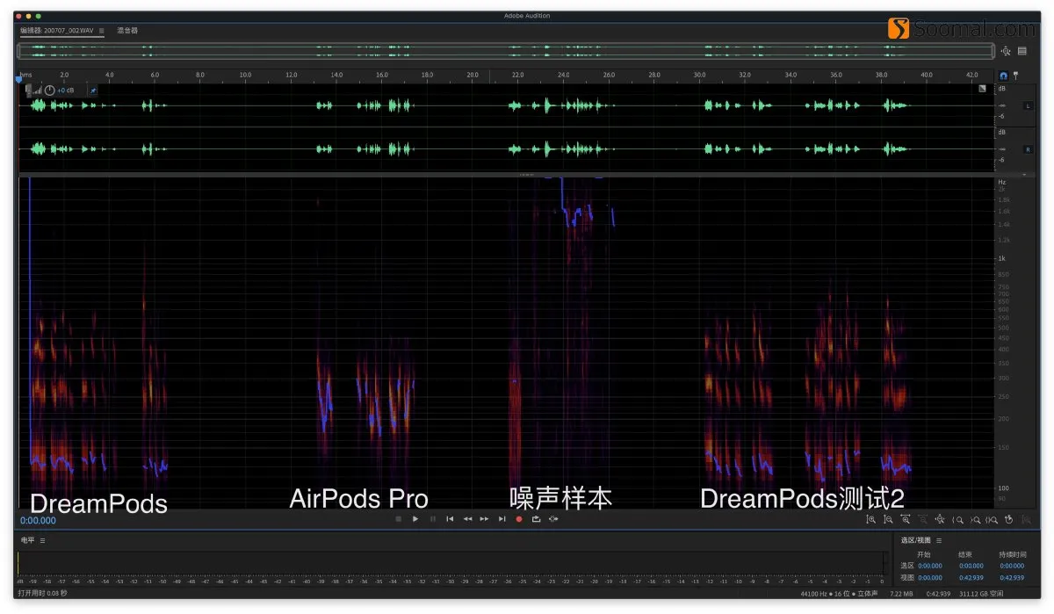
Task: Move playhead to previous with the transport button
Action: [x=450, y=519]
